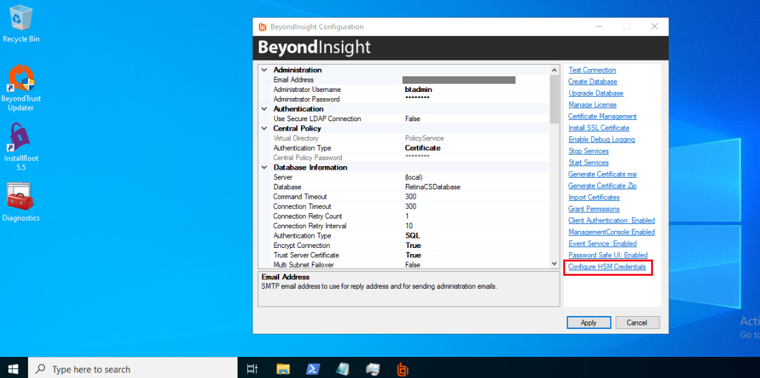Open the Diagnostics toolbox desktop icon
The height and width of the screenshot is (378, 760).
(21, 202)
